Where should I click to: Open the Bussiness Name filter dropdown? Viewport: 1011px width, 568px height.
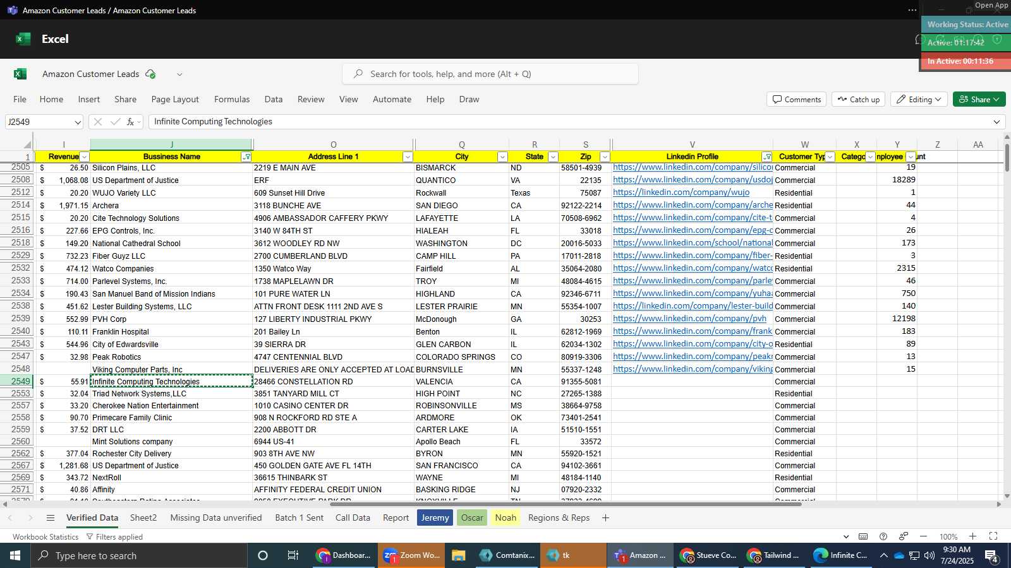(246, 157)
